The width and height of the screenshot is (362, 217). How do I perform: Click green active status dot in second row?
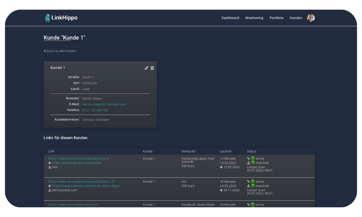tap(253, 182)
